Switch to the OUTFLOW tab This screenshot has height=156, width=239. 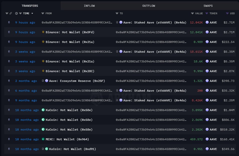(x=148, y=5)
